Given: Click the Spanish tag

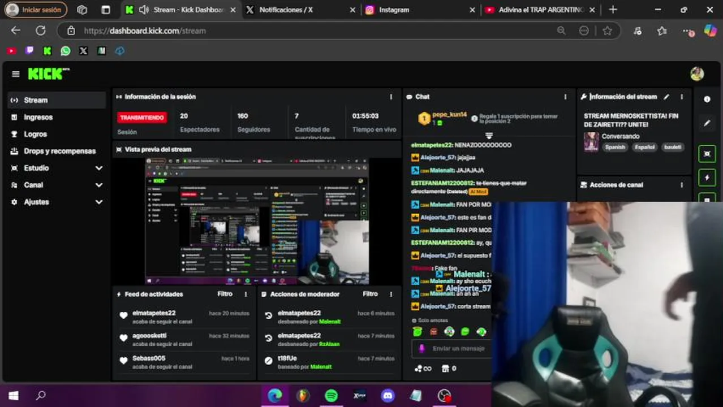Looking at the screenshot, I should (x=615, y=147).
